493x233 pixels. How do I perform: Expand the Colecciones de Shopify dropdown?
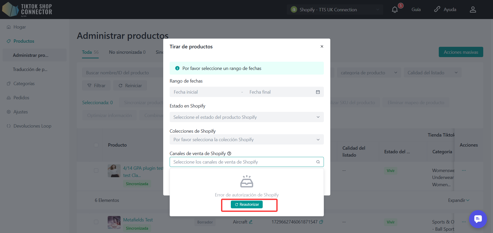point(246,140)
